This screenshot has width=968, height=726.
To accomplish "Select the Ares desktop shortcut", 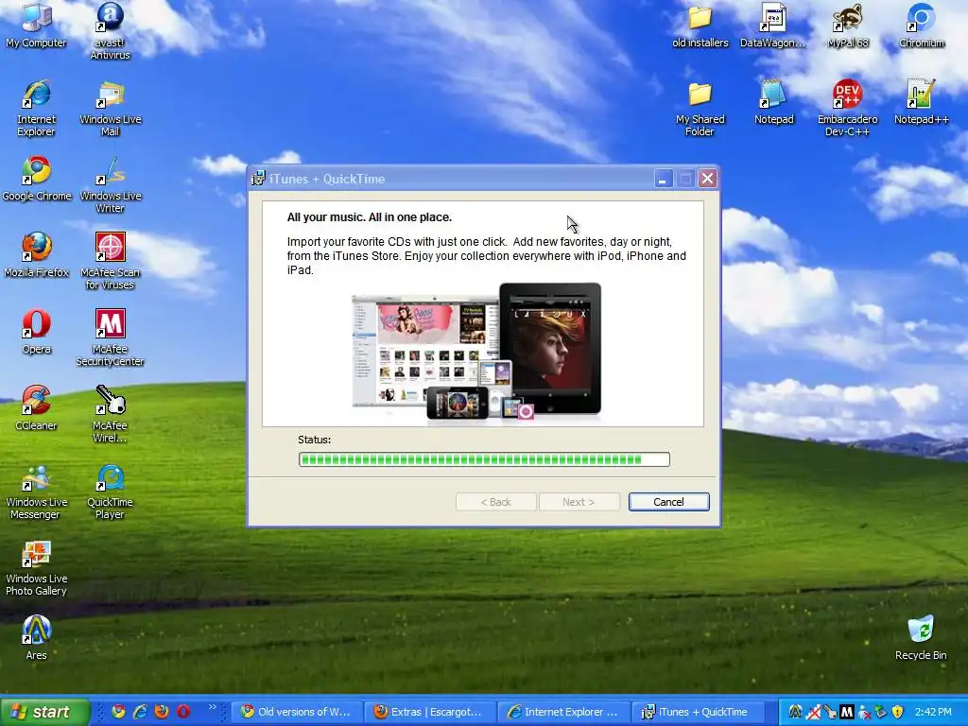I will (37, 638).
